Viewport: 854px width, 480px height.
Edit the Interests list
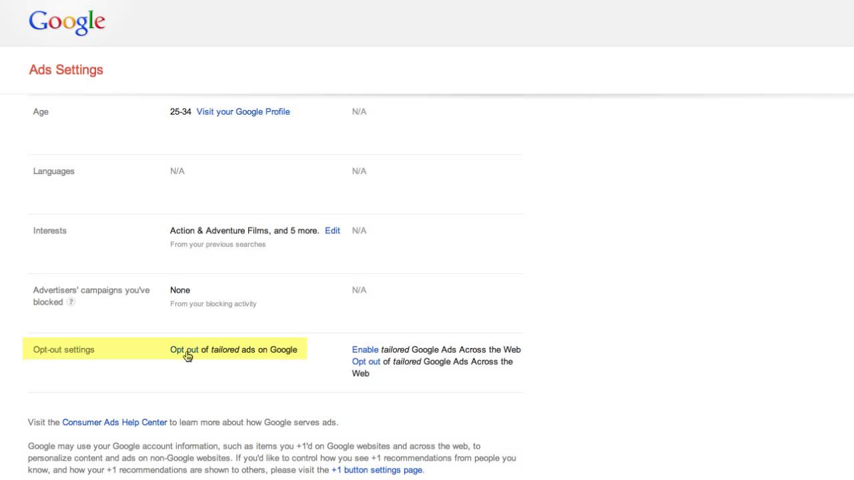pyautogui.click(x=332, y=231)
